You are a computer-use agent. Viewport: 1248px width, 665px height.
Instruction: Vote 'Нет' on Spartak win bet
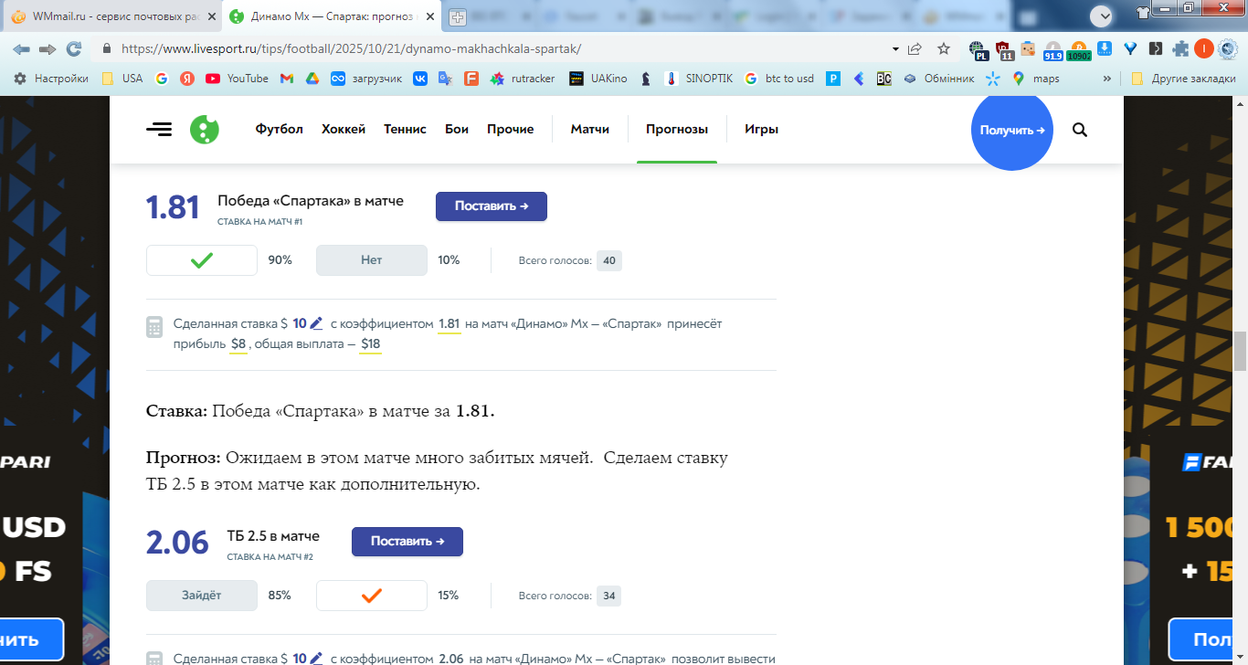point(371,260)
